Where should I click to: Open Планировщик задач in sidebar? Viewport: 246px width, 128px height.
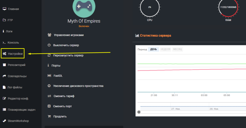[x=22, y=110]
